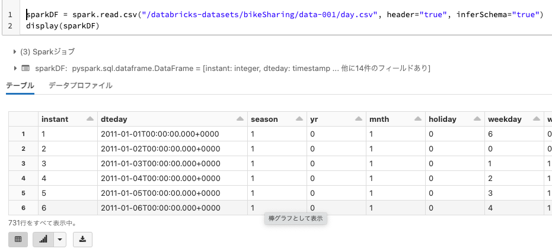Click instant value 4 in the table
Viewport: 552px width, 252px height.
tap(68, 178)
